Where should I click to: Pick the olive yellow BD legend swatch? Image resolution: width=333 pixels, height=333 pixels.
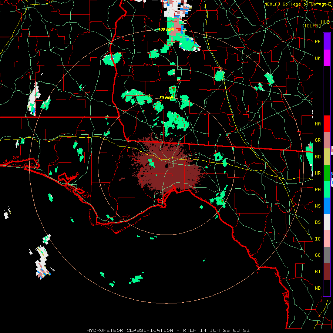pos(327,157)
